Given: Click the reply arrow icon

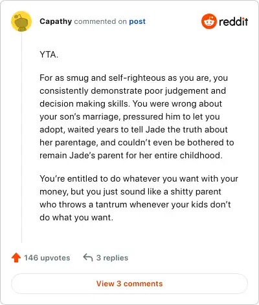Looking at the screenshot, I should 88,257.
